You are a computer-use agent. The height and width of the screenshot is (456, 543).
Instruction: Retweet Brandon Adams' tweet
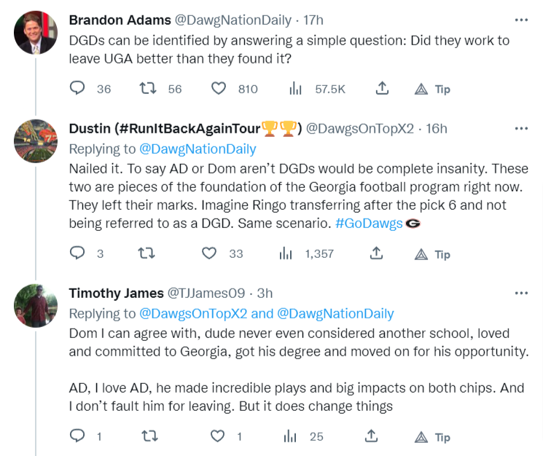point(148,89)
